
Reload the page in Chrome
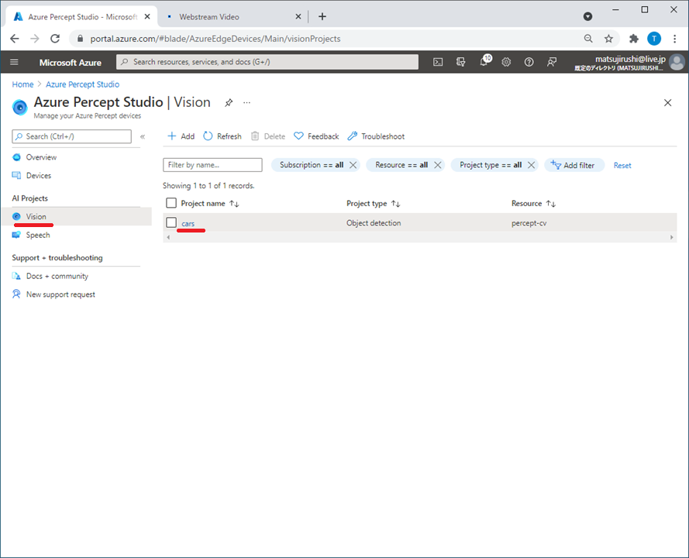pyautogui.click(x=55, y=39)
